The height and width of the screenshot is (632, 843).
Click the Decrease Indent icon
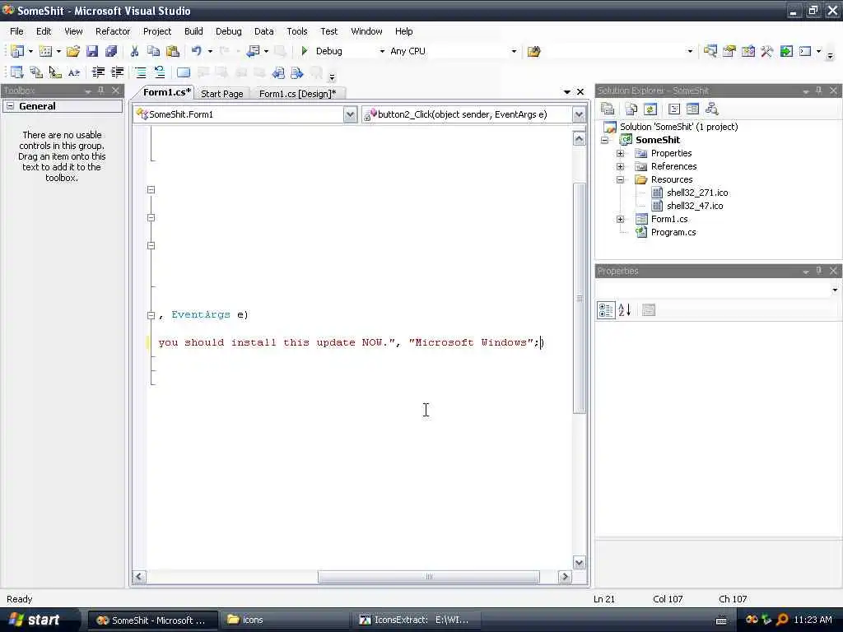(98, 72)
